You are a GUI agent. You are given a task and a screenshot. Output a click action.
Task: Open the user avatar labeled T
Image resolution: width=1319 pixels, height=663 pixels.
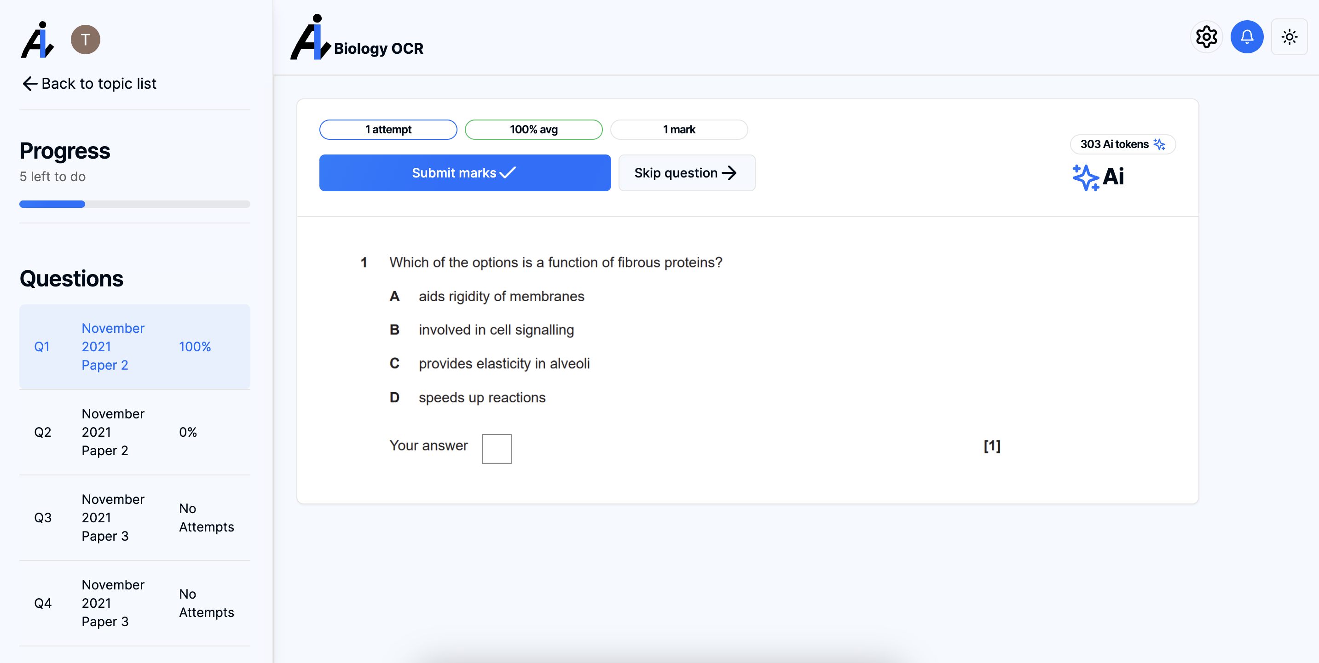[86, 40]
